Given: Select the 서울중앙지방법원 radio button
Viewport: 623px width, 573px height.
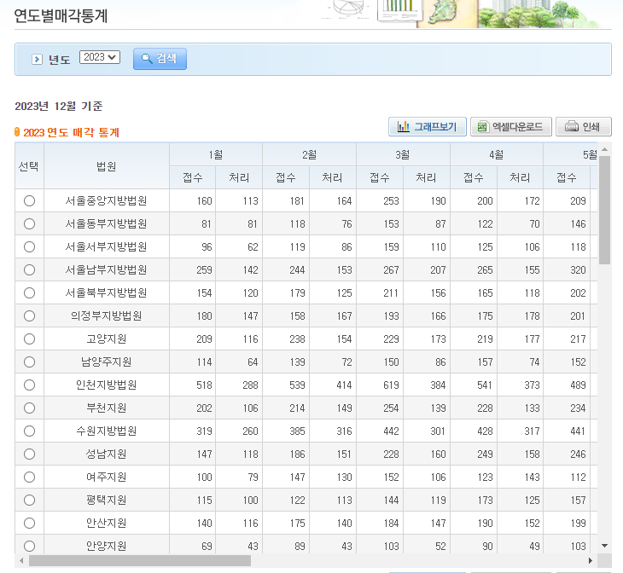Looking at the screenshot, I should pos(29,201).
